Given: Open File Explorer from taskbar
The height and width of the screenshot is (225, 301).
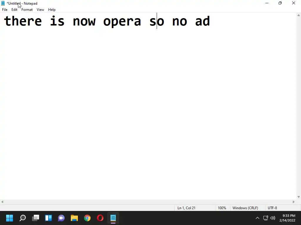Looking at the screenshot, I should [x=74, y=218].
